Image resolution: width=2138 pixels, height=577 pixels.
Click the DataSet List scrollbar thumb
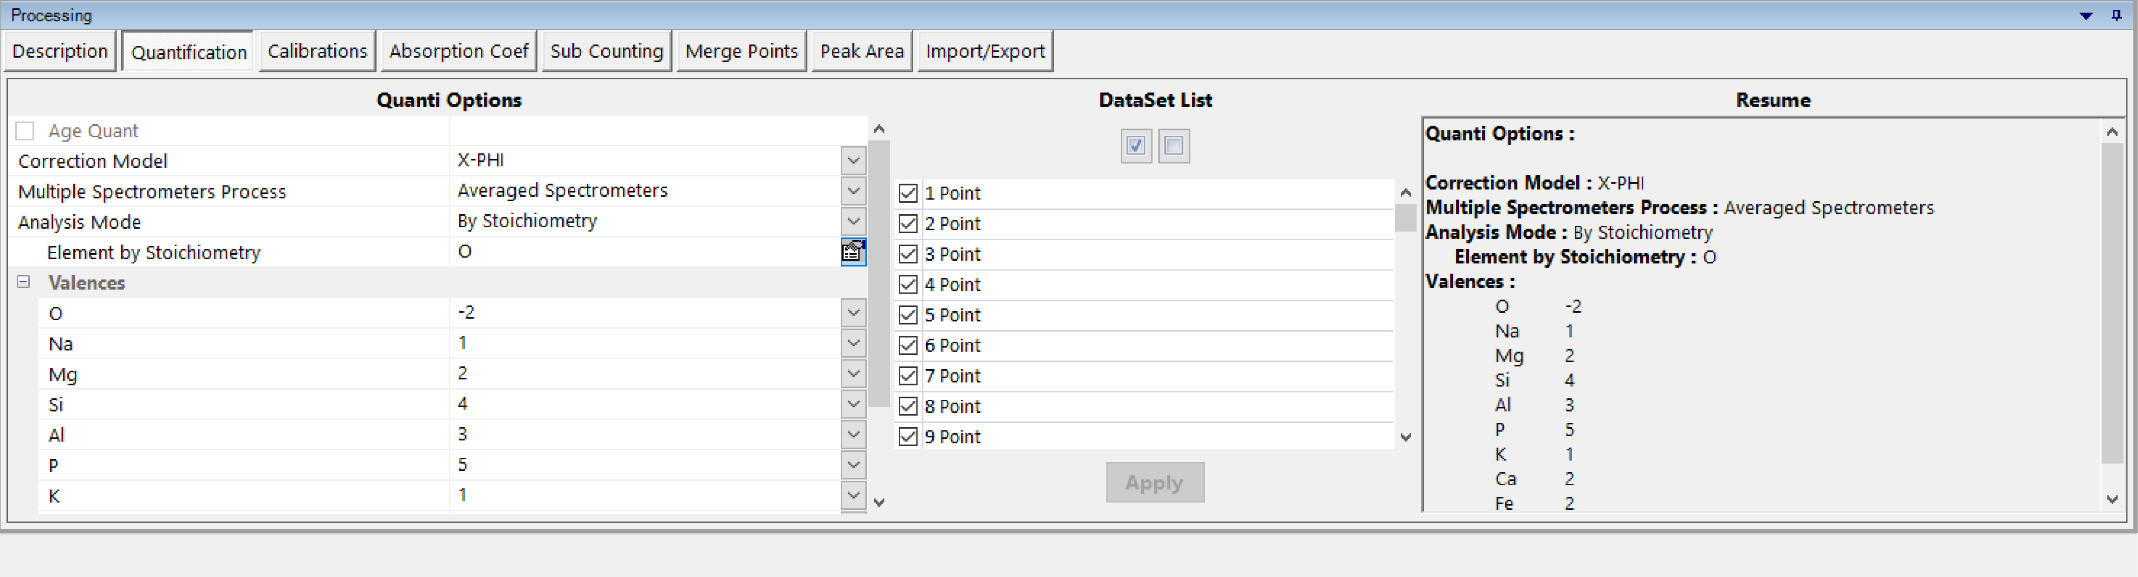(x=1404, y=218)
